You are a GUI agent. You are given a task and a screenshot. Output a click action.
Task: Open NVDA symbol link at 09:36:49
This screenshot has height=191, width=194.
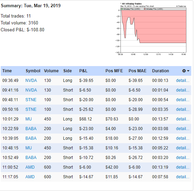[31, 81]
